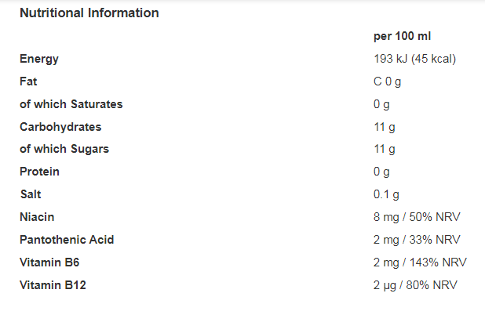Image resolution: width=485 pixels, height=333 pixels.
Task: Click the Fat row label
Action: [x=28, y=81]
